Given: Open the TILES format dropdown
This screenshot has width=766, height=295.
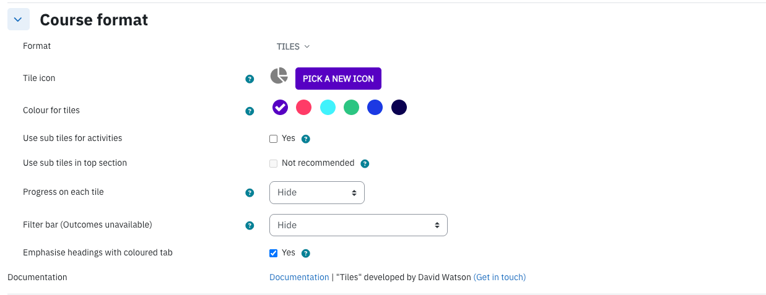Looking at the screenshot, I should (x=293, y=46).
